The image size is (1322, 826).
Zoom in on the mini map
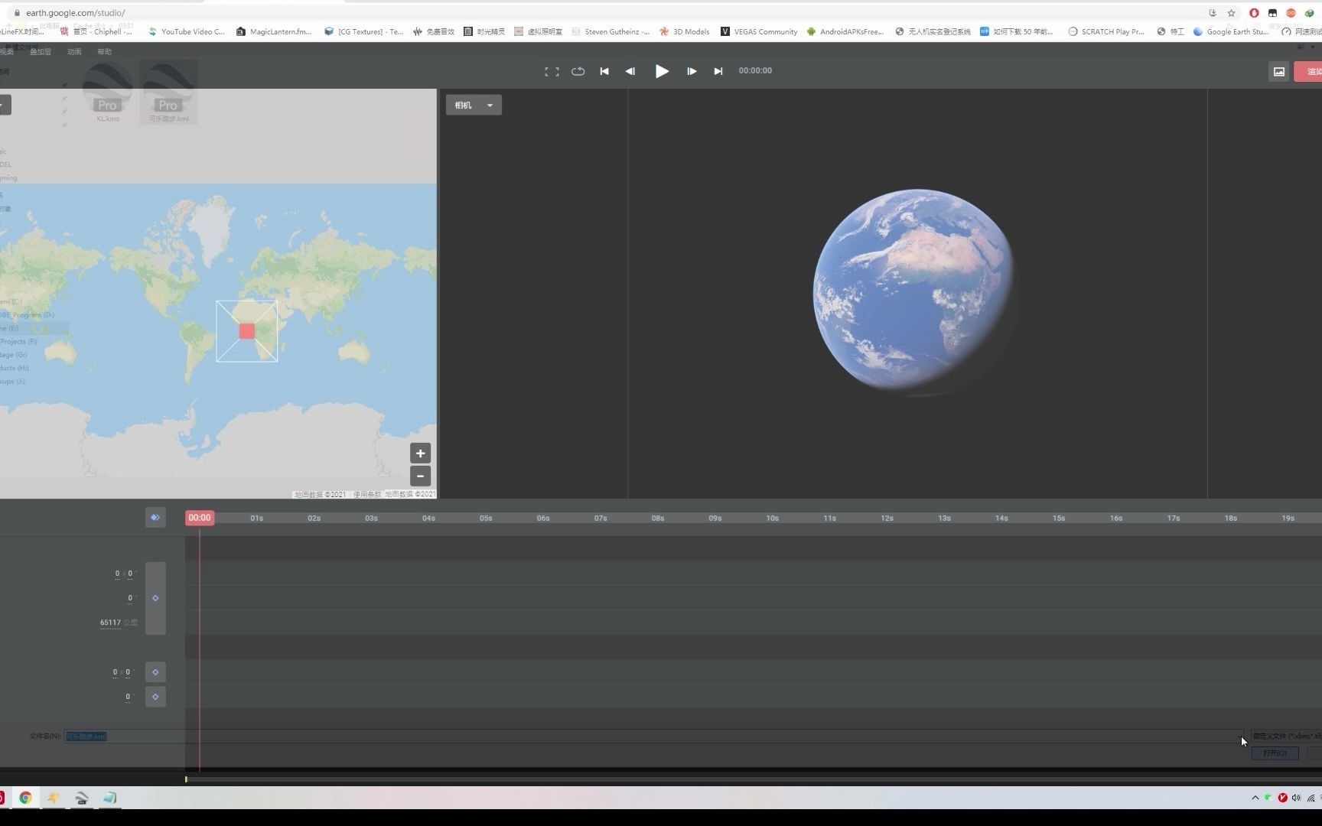coord(420,453)
